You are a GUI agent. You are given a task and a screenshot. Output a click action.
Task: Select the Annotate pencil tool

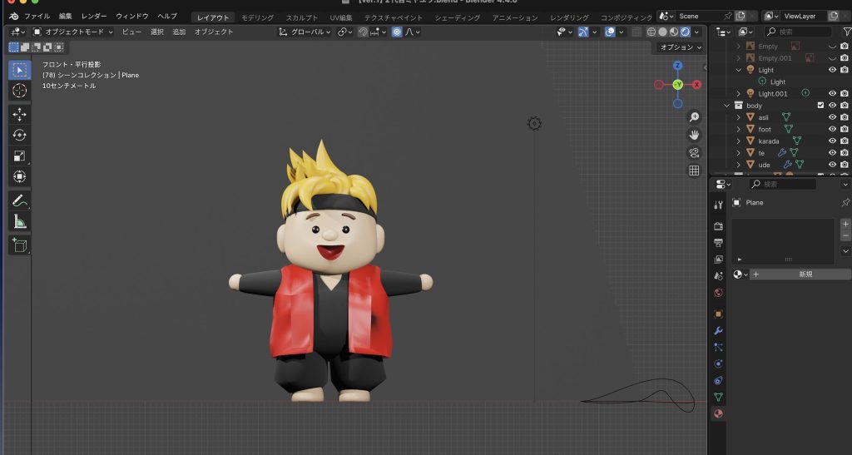(19, 200)
